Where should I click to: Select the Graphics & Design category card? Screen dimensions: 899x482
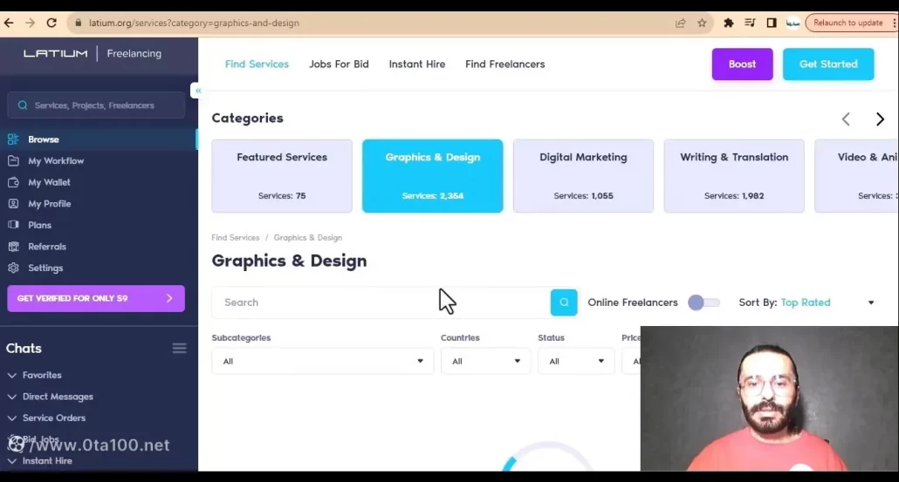point(433,176)
